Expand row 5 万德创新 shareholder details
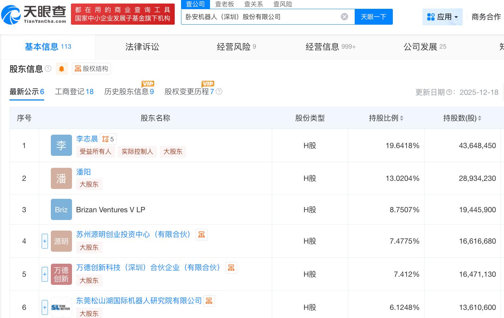 click(45, 274)
